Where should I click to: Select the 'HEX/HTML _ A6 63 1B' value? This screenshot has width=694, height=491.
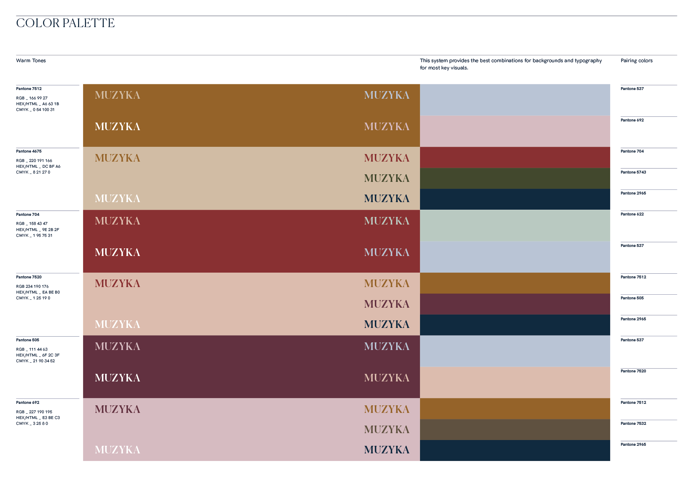tap(38, 104)
